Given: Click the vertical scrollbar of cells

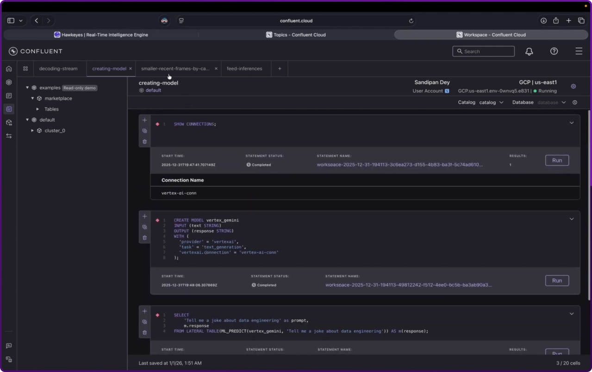Looking at the screenshot, I should (589, 205).
